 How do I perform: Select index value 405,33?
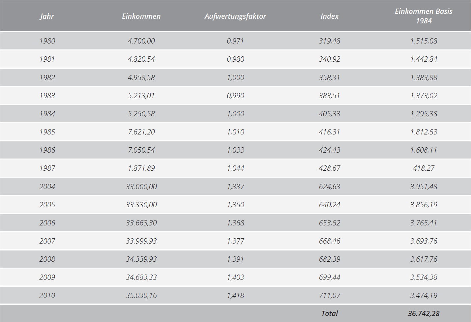tap(330, 114)
